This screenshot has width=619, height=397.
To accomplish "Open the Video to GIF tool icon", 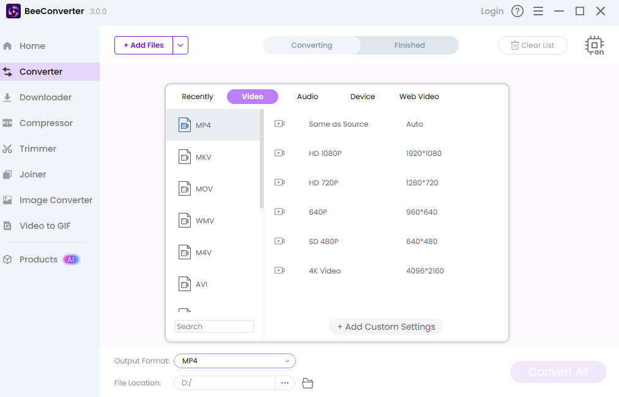I will pyautogui.click(x=8, y=226).
